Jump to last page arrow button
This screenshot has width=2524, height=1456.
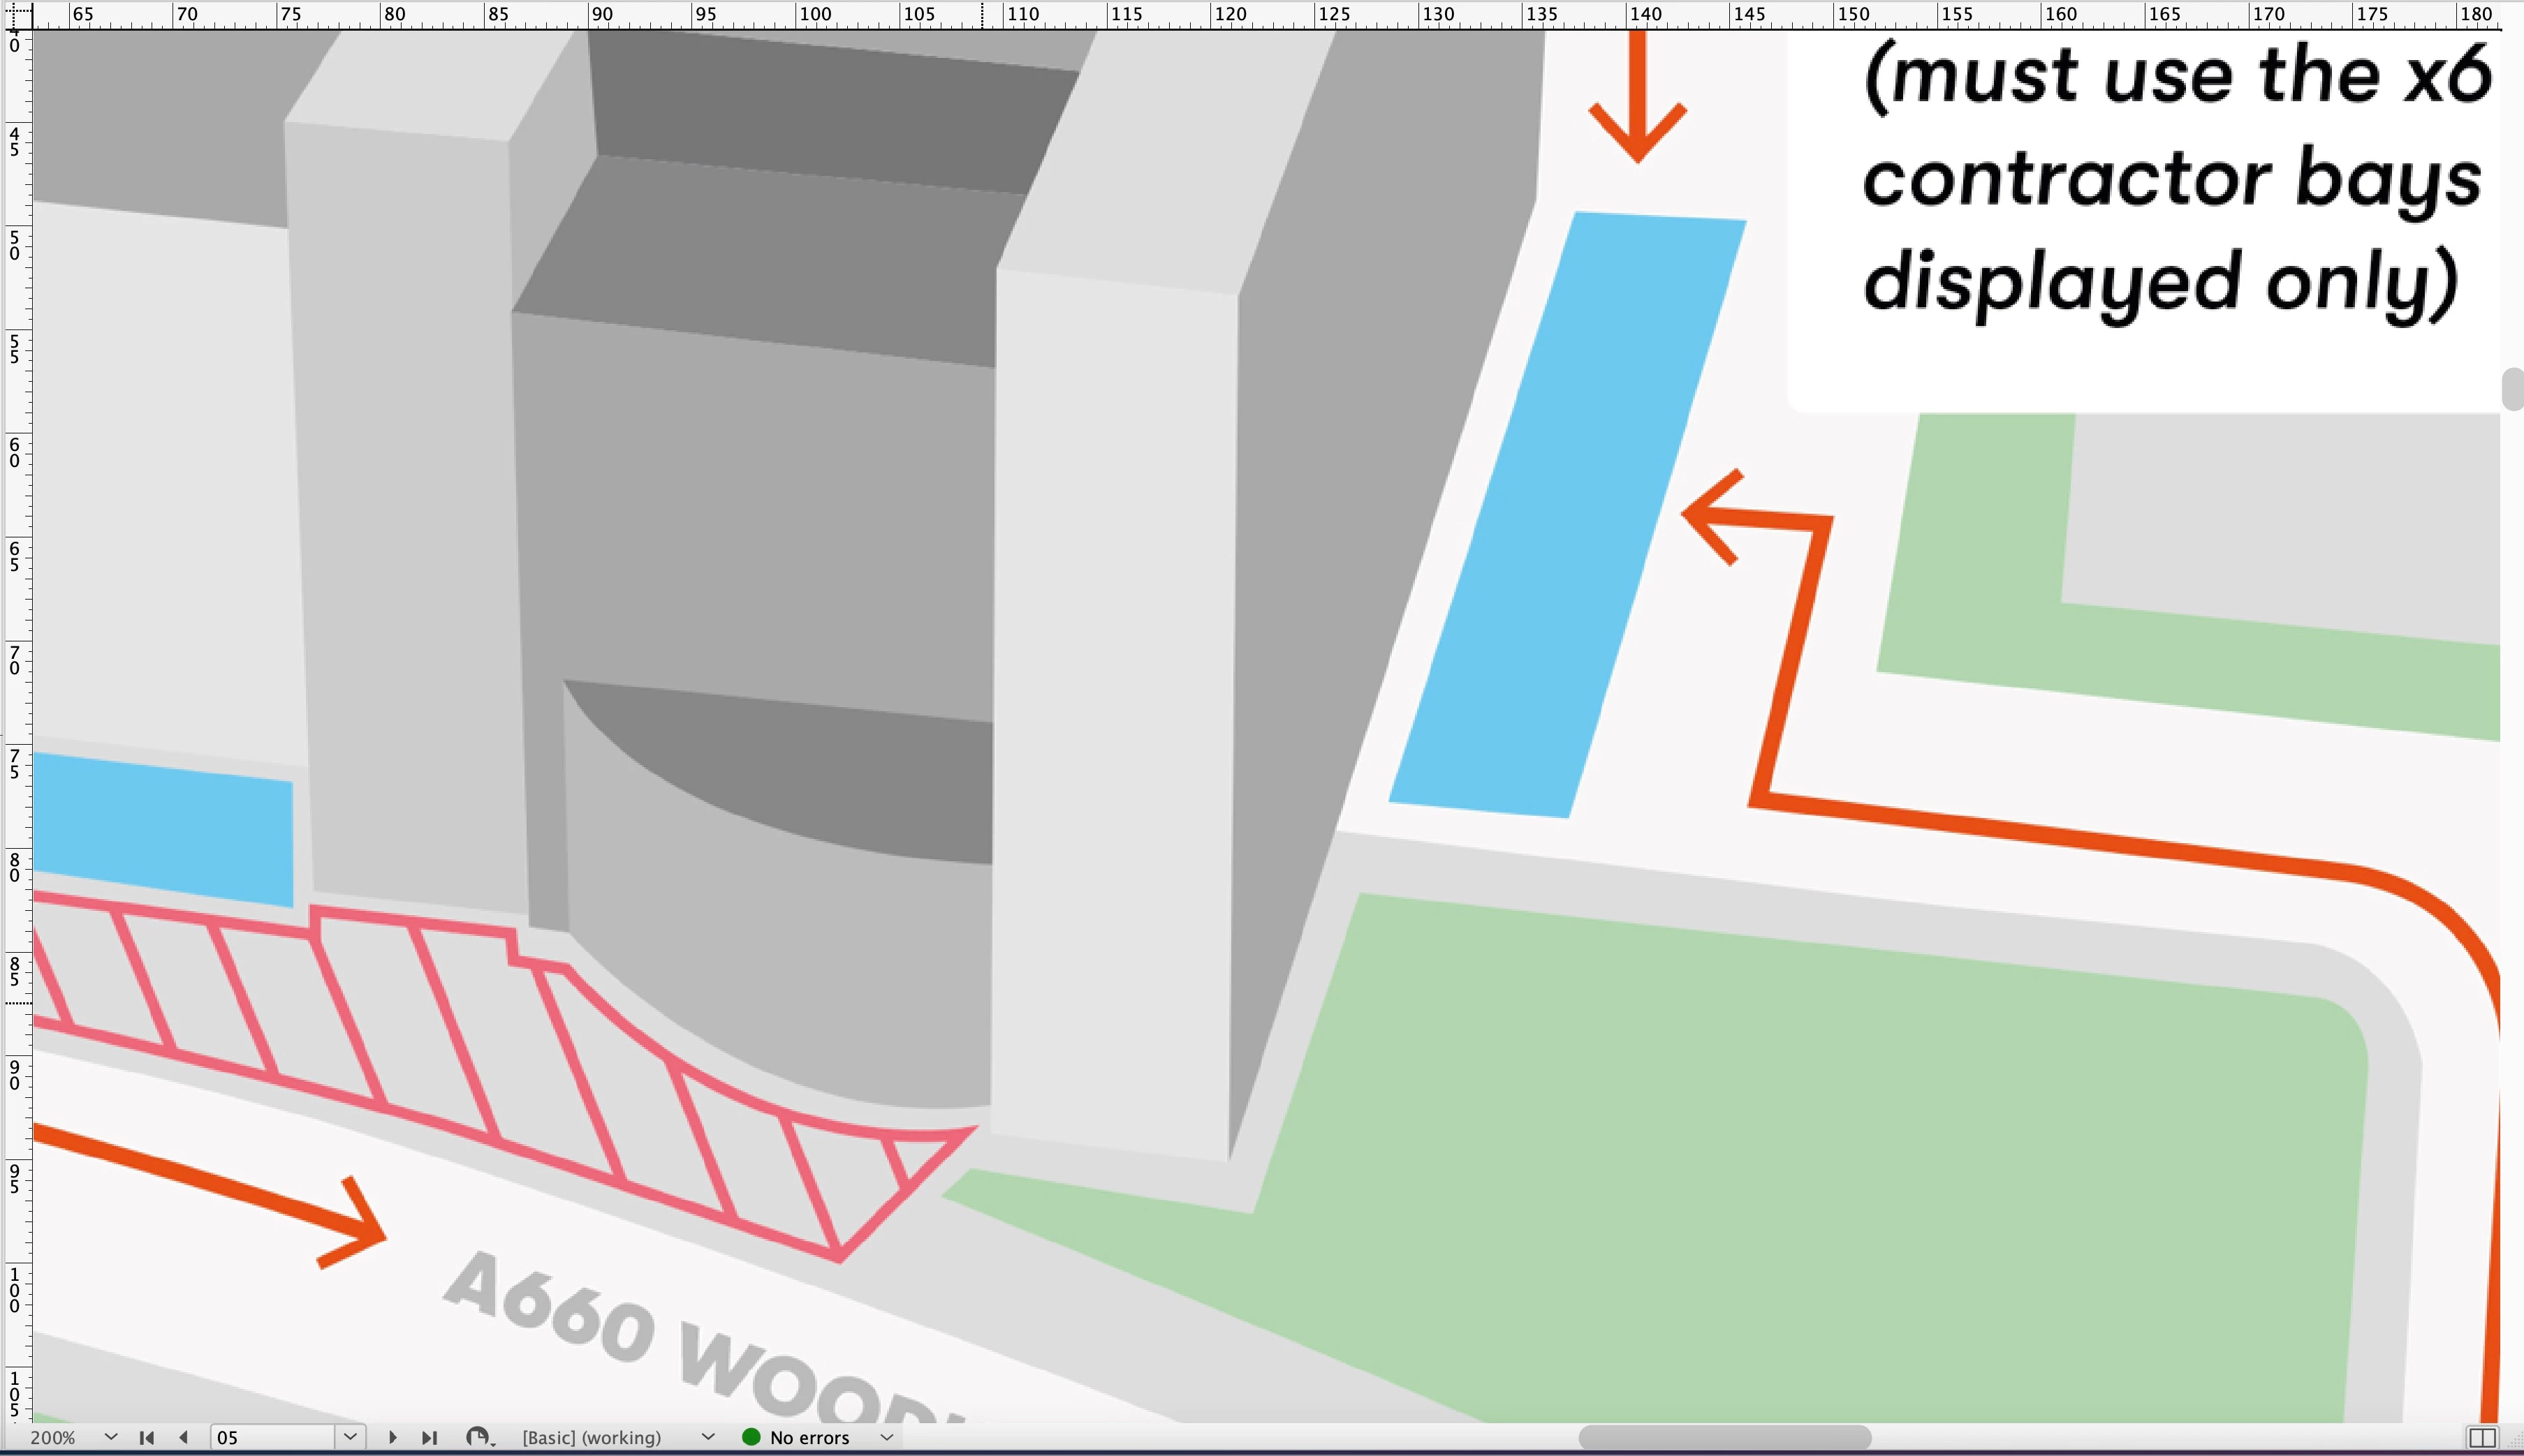pyautogui.click(x=430, y=1437)
